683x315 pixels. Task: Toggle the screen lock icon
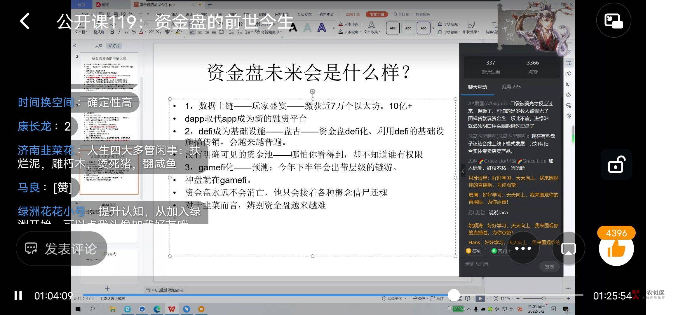[x=616, y=165]
